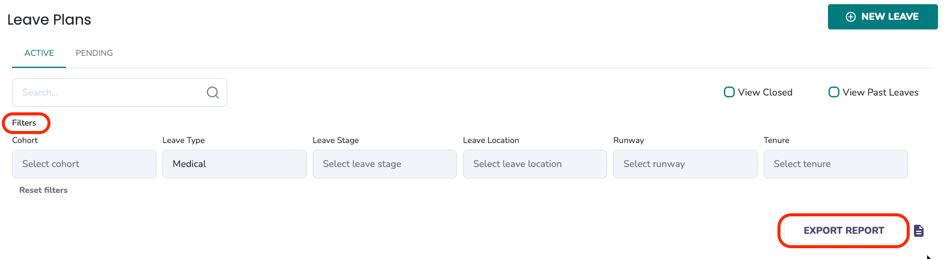The image size is (944, 259).
Task: Enable the View Past Leaves checkbox
Action: (x=834, y=92)
